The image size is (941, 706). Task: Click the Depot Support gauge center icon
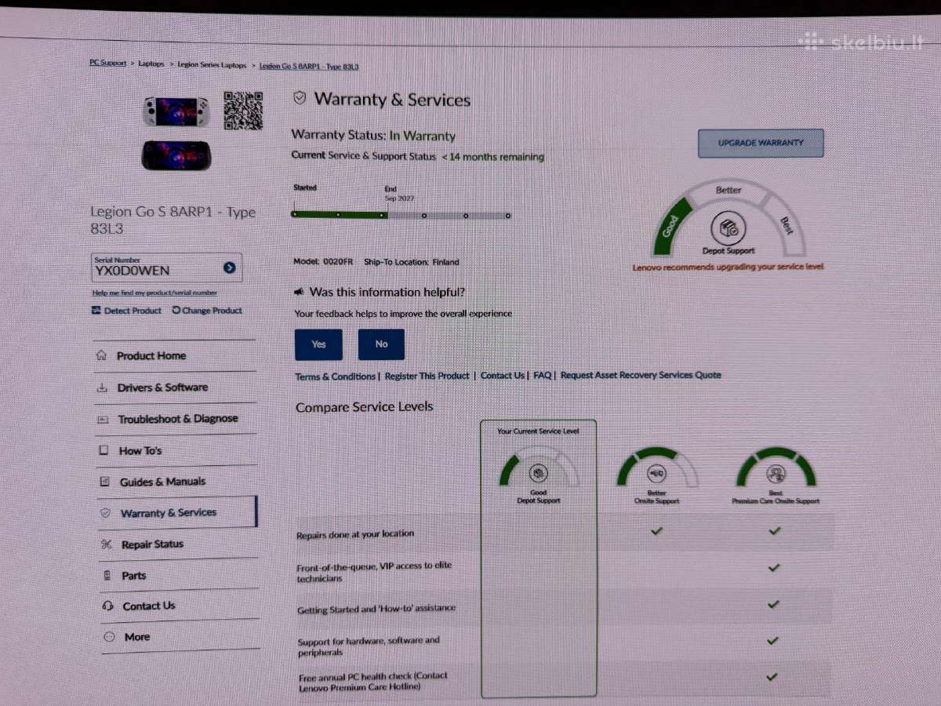[x=728, y=230]
